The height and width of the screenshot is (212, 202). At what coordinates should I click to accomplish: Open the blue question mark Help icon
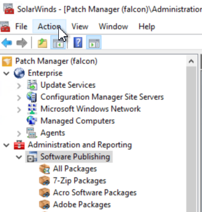pos(78,43)
